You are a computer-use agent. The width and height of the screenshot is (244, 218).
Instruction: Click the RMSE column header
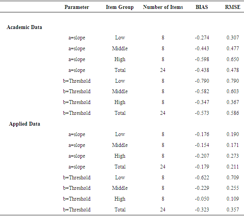233,7
